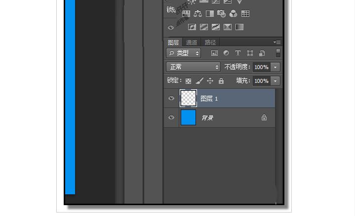
Task: Filter layers by adjustment layers
Action: click(226, 53)
